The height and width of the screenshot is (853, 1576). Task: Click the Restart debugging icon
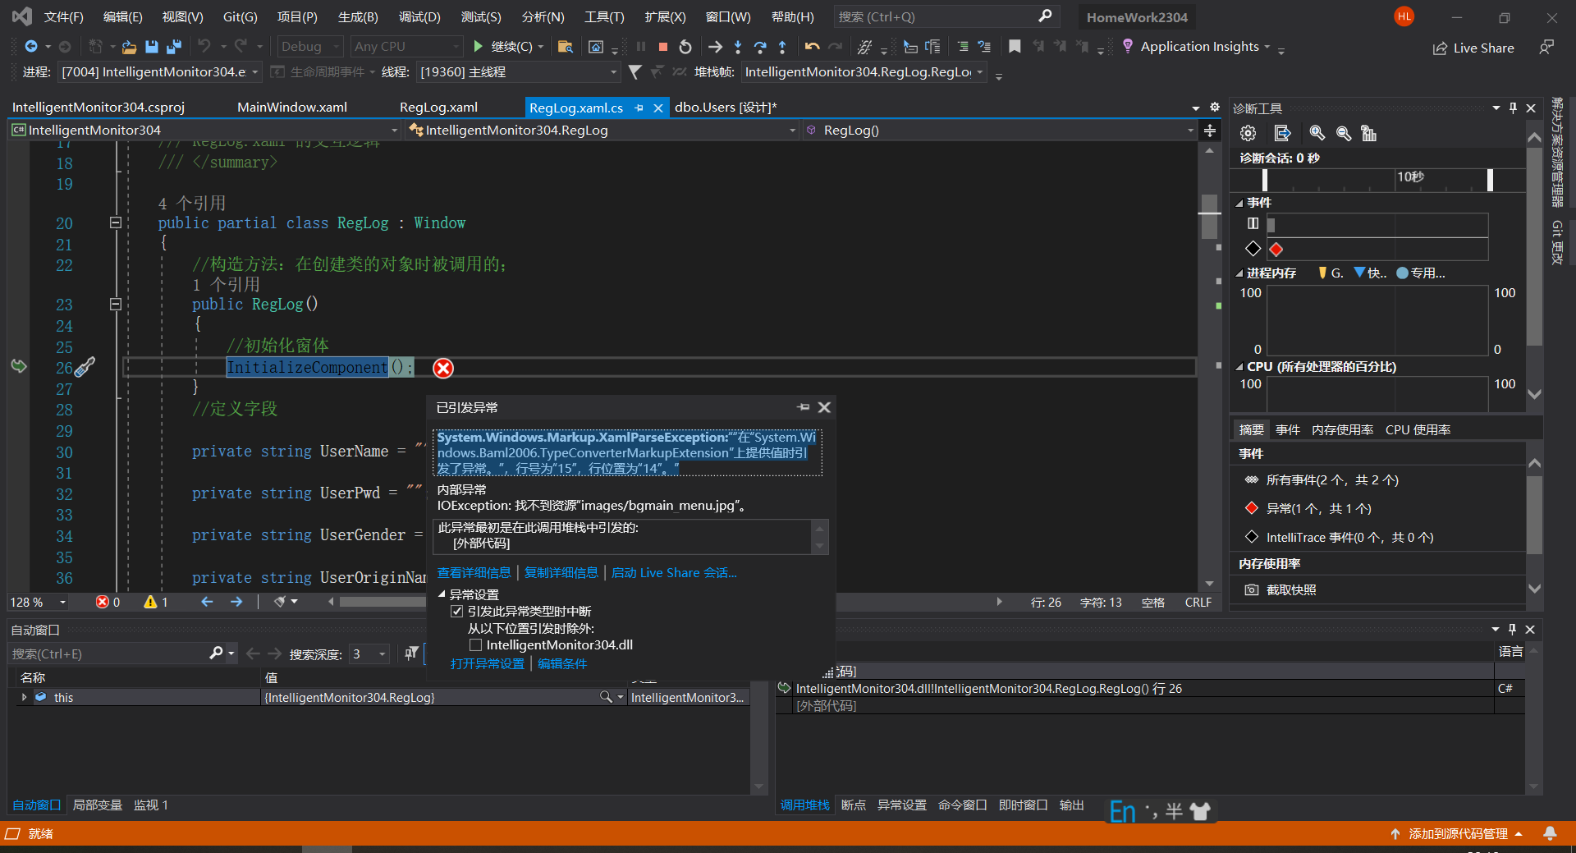(685, 47)
